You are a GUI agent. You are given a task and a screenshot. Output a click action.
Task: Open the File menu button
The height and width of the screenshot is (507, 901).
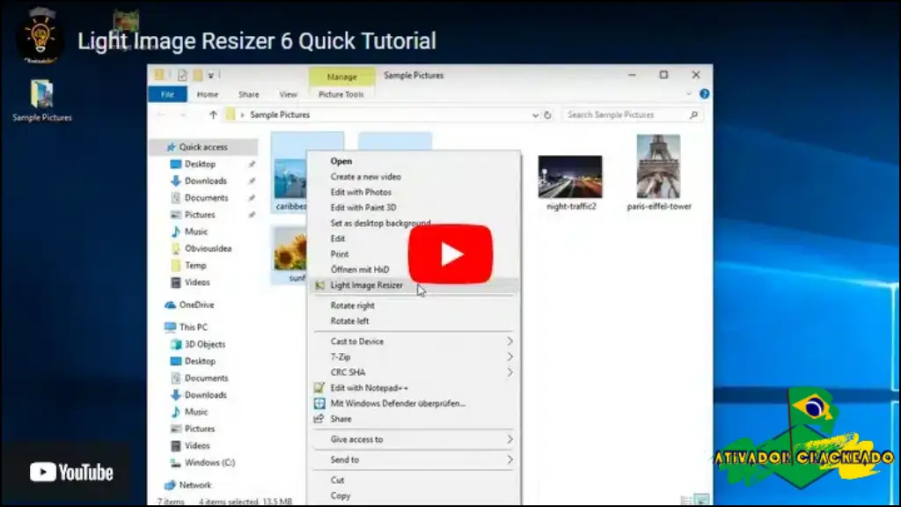[x=167, y=94]
